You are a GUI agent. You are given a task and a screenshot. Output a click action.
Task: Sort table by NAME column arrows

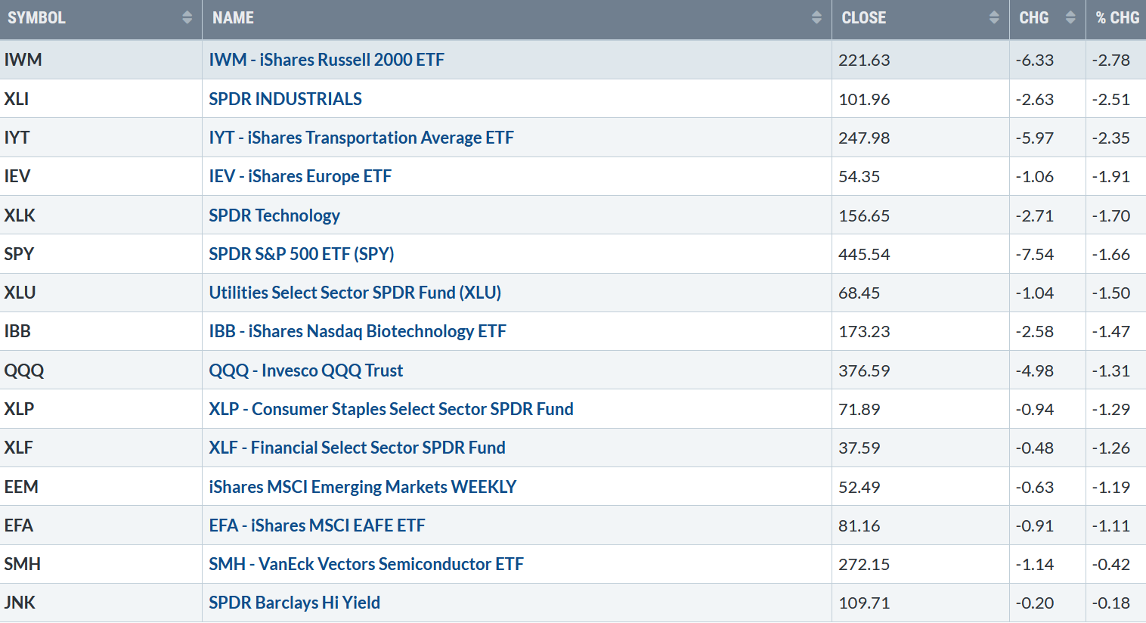[x=816, y=17]
